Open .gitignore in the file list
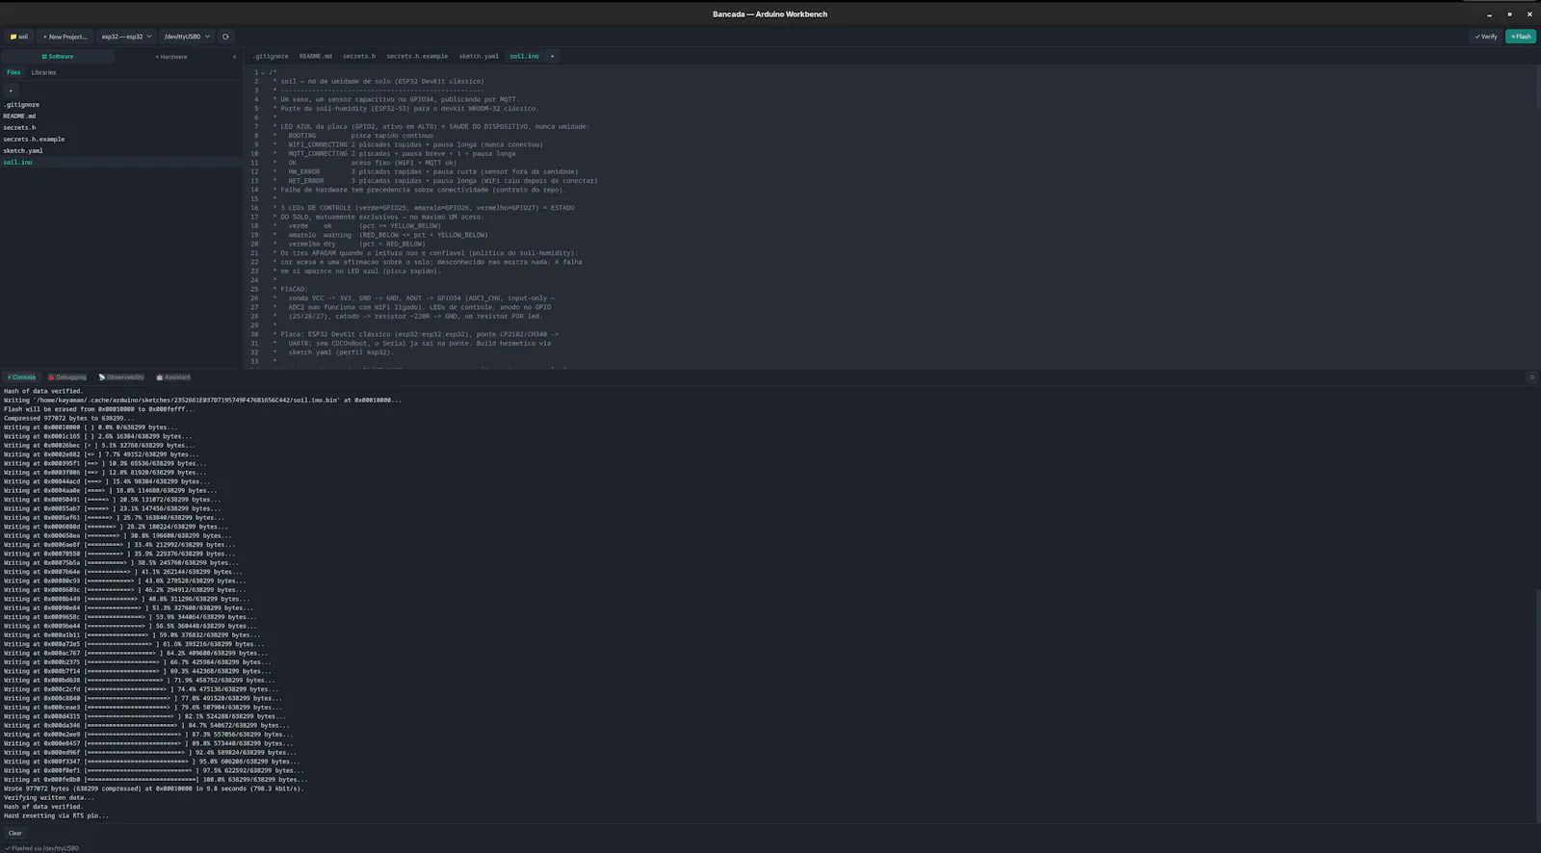This screenshot has height=853, width=1541. tap(121, 104)
